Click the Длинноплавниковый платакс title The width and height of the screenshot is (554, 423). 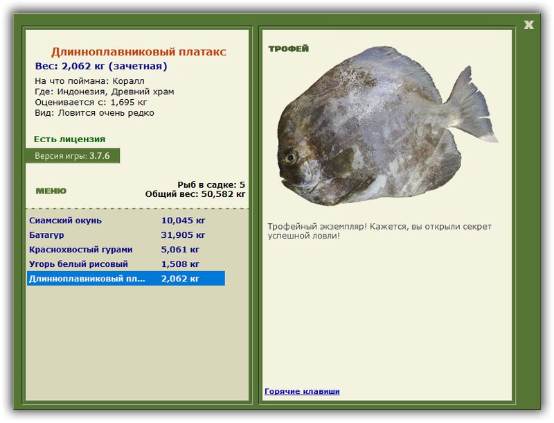pos(138,51)
